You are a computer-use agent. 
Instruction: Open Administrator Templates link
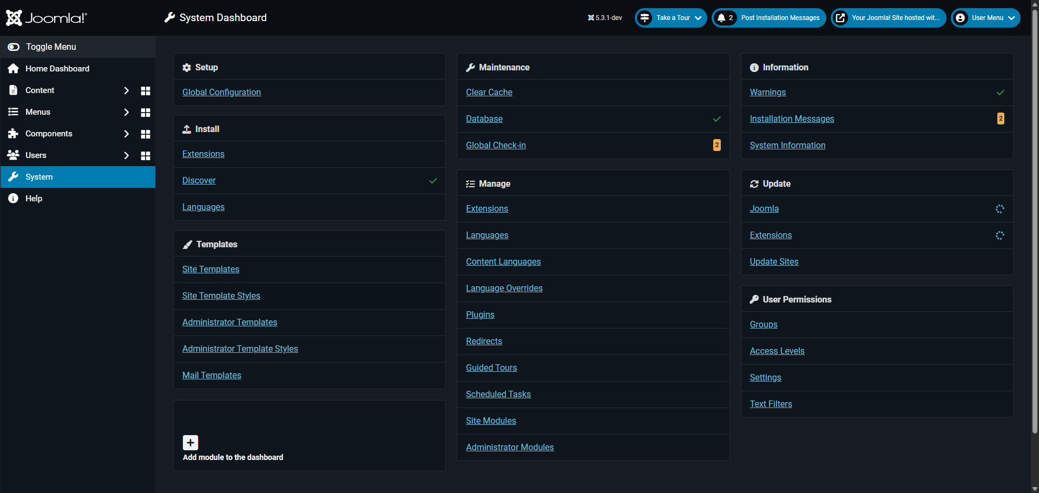pyautogui.click(x=229, y=323)
